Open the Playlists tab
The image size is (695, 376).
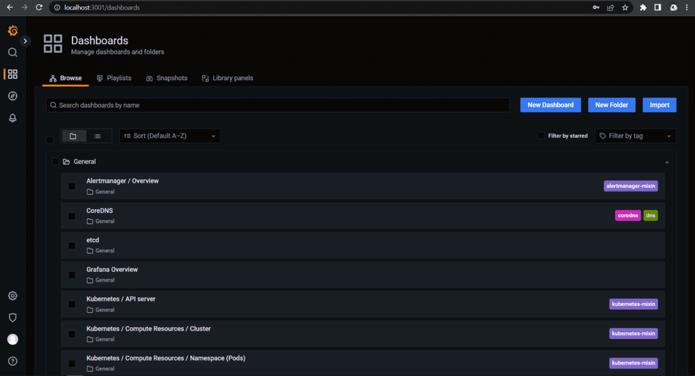[x=114, y=78]
